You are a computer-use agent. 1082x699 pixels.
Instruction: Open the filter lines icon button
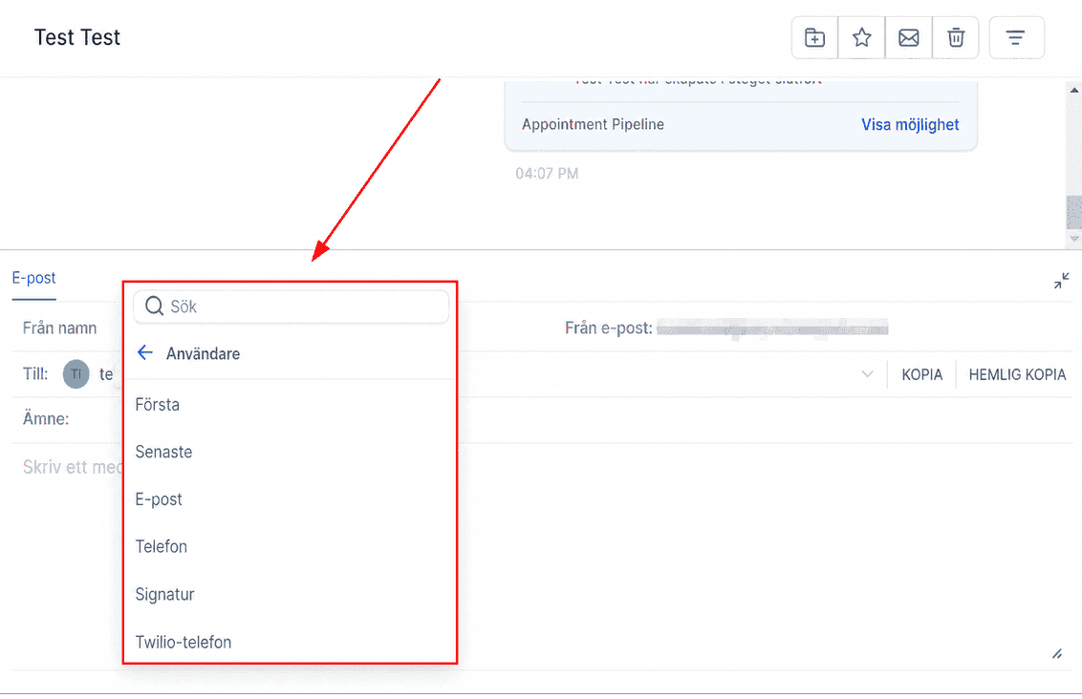click(x=1016, y=38)
